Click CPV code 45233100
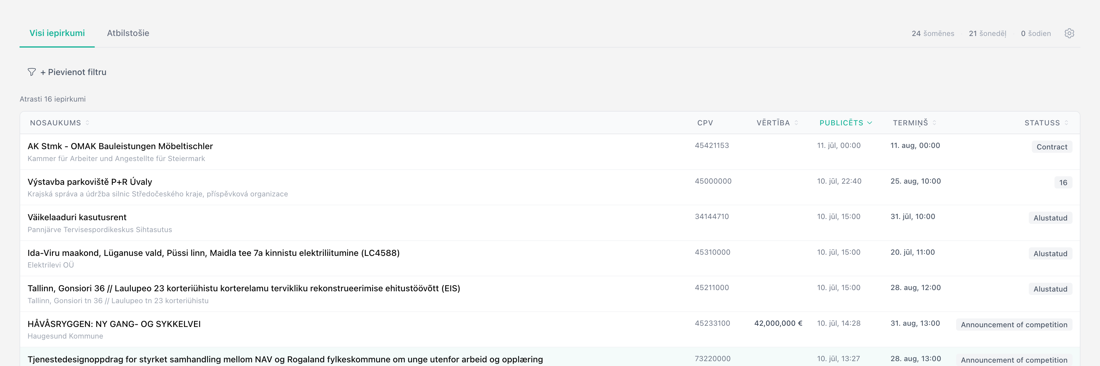Viewport: 1100px width, 366px height. (712, 323)
